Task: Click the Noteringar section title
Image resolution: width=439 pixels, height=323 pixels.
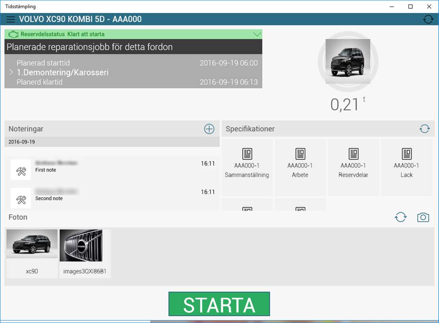Action: pyautogui.click(x=26, y=129)
